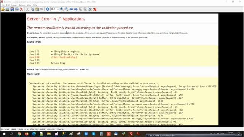
Task: Click the file date in the status bar
Action: (x=55, y=129)
